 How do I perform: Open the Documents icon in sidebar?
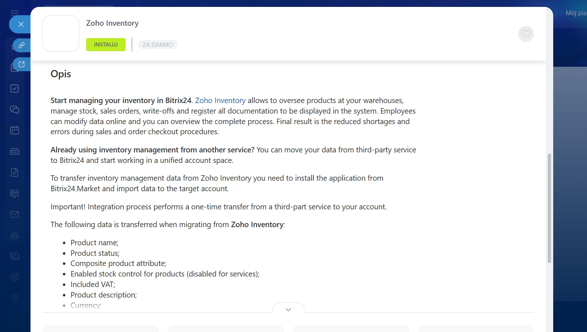(x=15, y=172)
